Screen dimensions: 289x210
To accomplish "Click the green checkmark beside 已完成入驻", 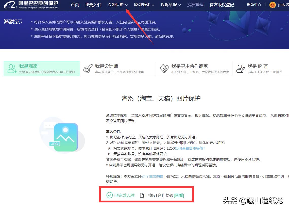I will tap(110, 195).
